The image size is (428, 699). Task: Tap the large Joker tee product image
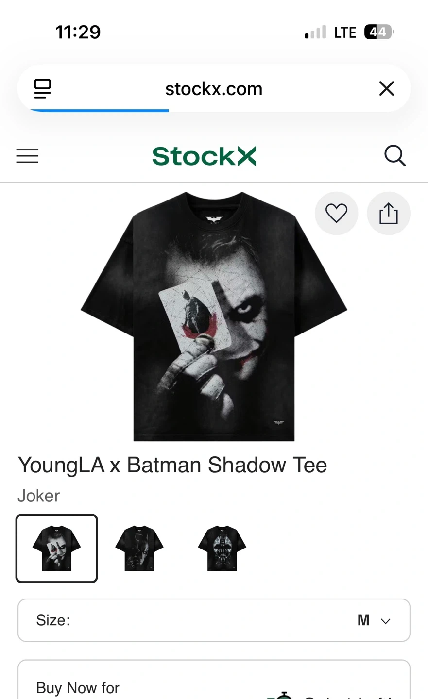coord(214,316)
